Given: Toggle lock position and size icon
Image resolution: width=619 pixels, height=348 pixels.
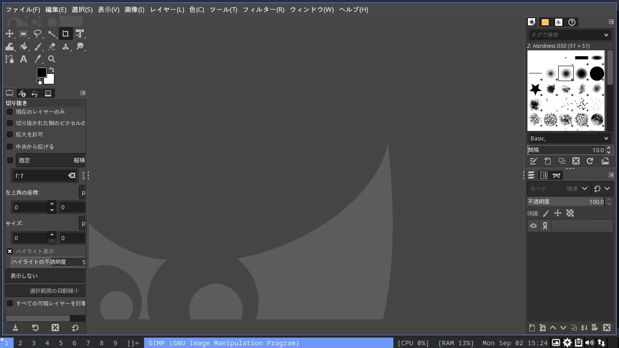Looking at the screenshot, I should coord(558,213).
